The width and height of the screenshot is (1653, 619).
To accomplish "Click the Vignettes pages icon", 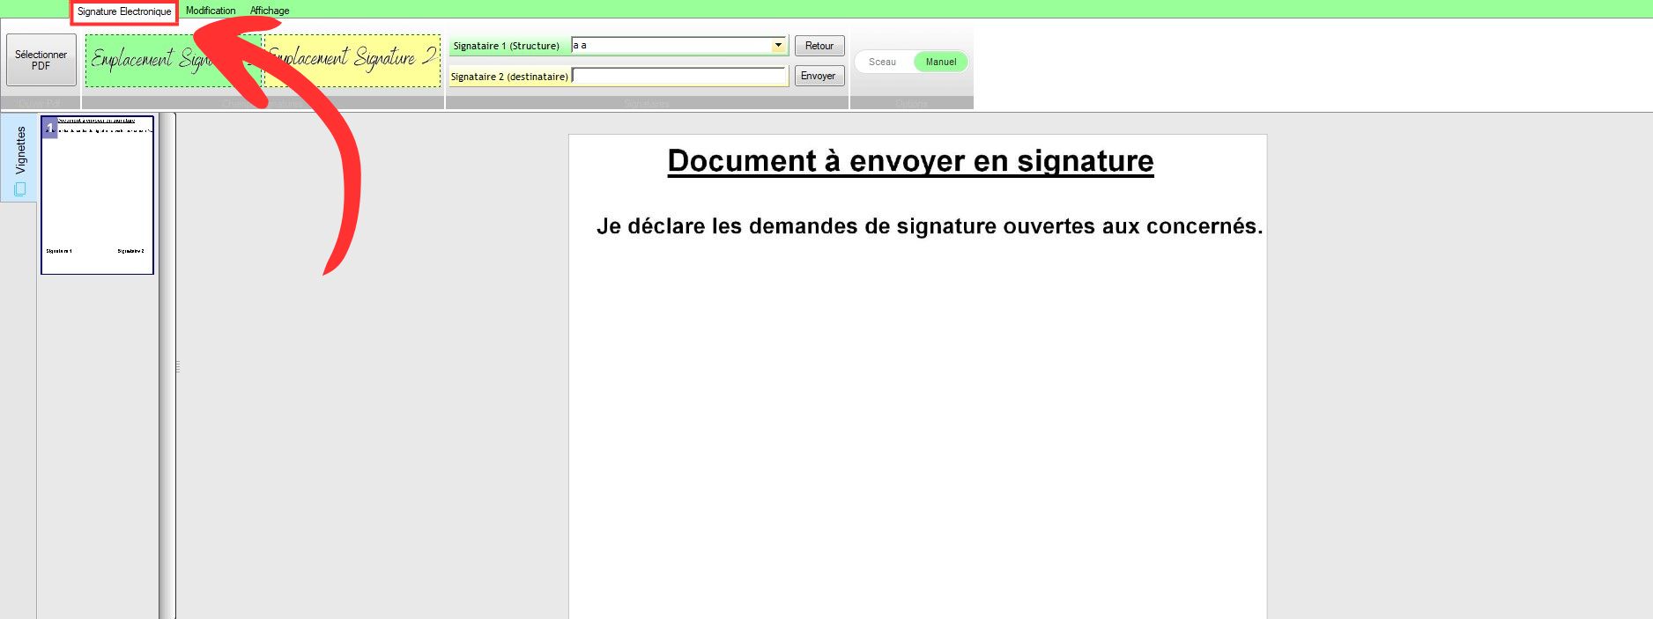I will tap(20, 189).
